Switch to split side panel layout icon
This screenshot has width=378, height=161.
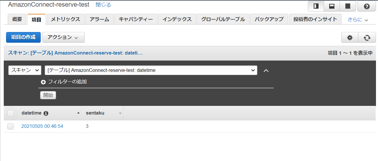coord(316,6)
